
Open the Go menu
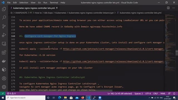tap(39, 2)
